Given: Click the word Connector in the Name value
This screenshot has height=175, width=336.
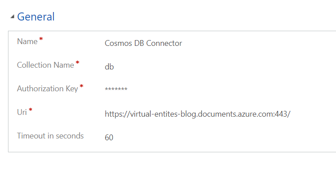Looking at the screenshot, I should [x=164, y=43].
